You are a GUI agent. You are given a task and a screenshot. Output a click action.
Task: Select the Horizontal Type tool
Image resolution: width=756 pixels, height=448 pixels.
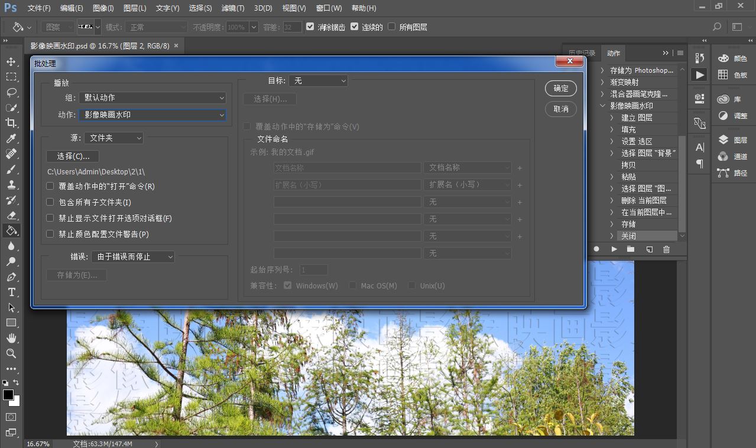tap(11, 292)
